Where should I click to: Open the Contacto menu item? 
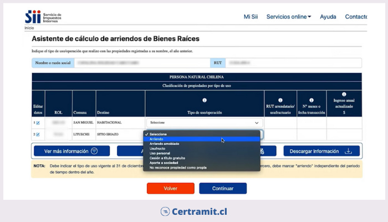[x=356, y=17]
